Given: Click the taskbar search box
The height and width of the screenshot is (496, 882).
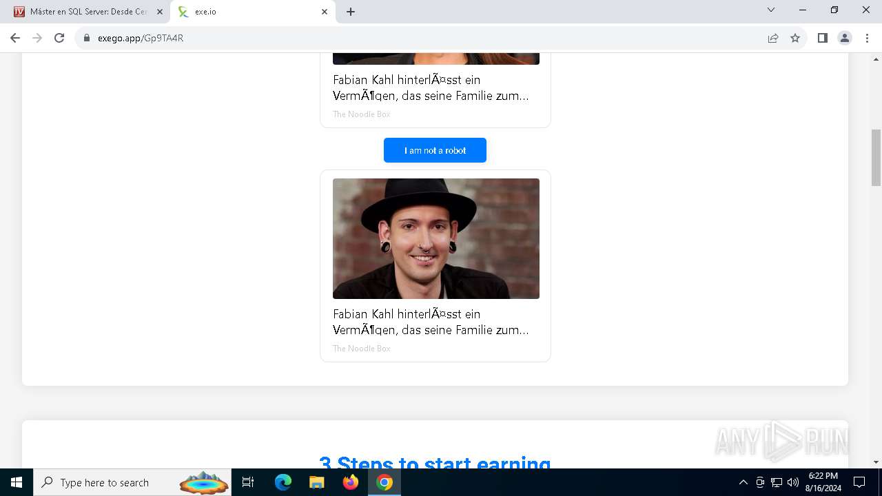Looking at the screenshot, I should click(132, 482).
